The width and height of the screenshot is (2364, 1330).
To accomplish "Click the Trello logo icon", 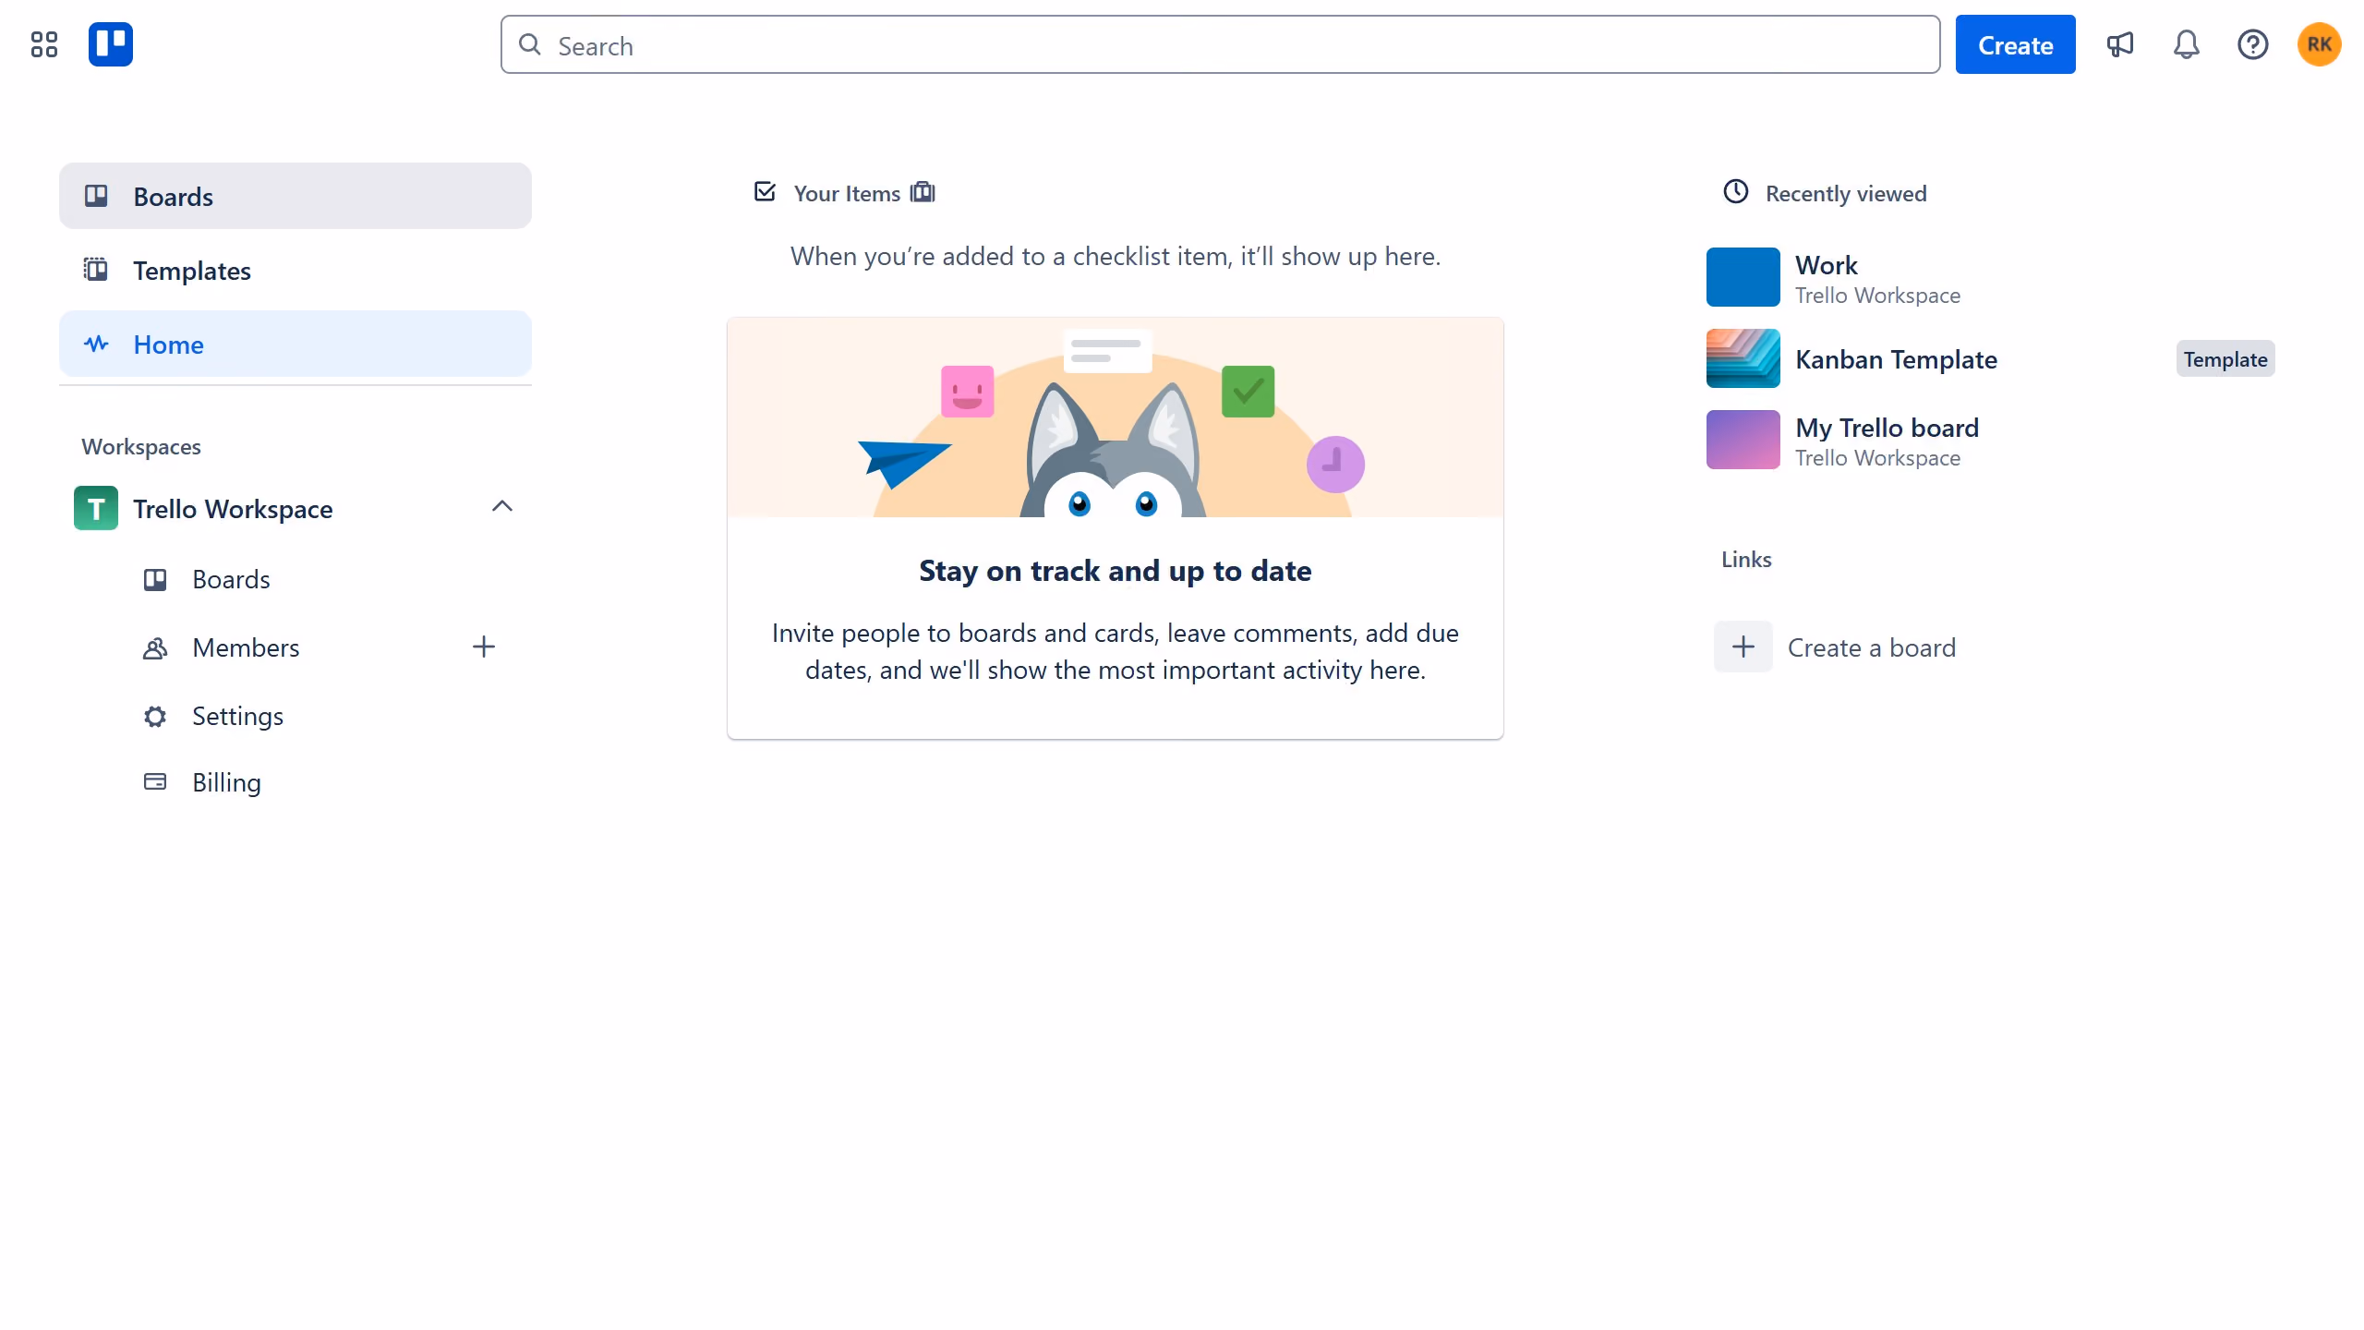I will tap(111, 44).
